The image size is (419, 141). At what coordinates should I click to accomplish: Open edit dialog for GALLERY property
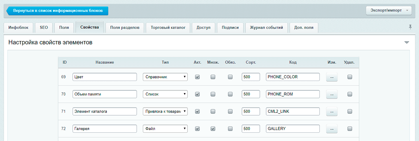coord(331,129)
